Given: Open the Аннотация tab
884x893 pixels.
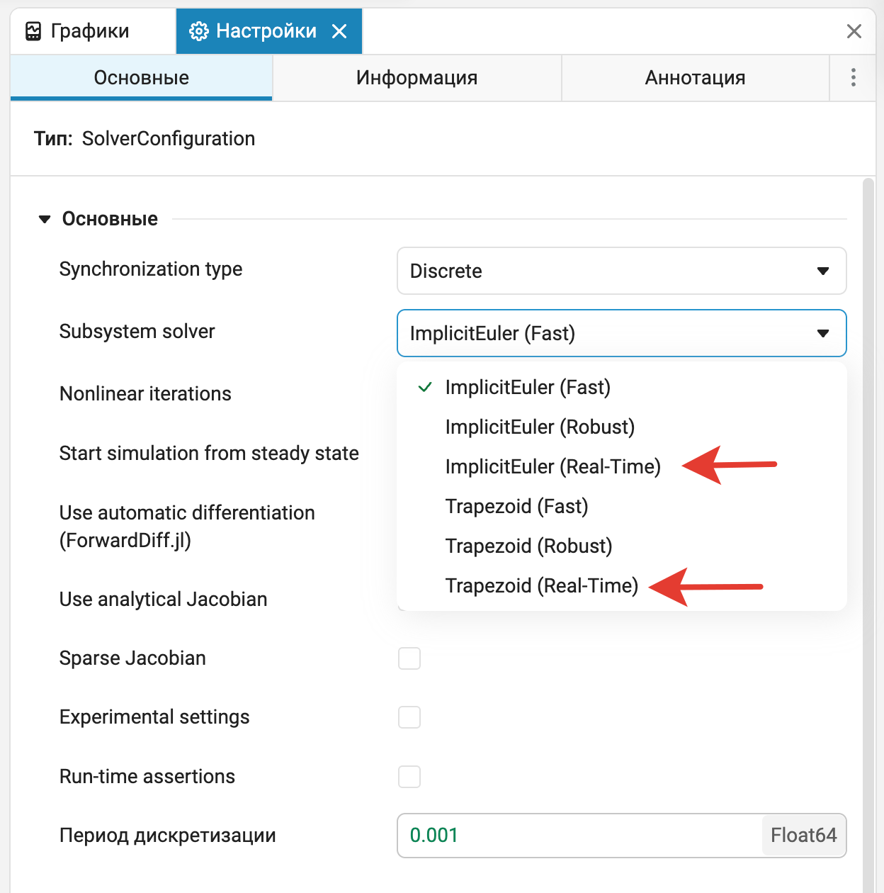Looking at the screenshot, I should (695, 77).
